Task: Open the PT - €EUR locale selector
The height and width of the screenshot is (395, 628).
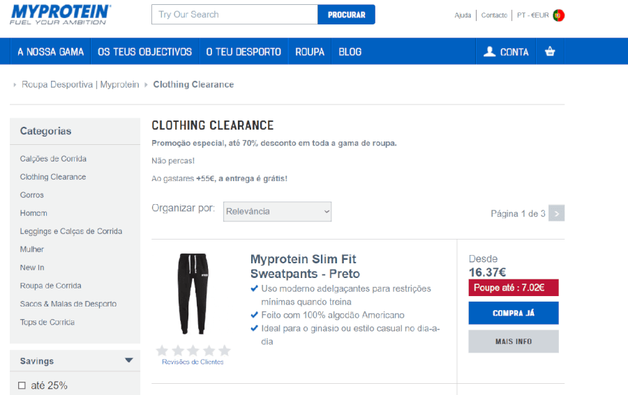Action: pyautogui.click(x=532, y=15)
